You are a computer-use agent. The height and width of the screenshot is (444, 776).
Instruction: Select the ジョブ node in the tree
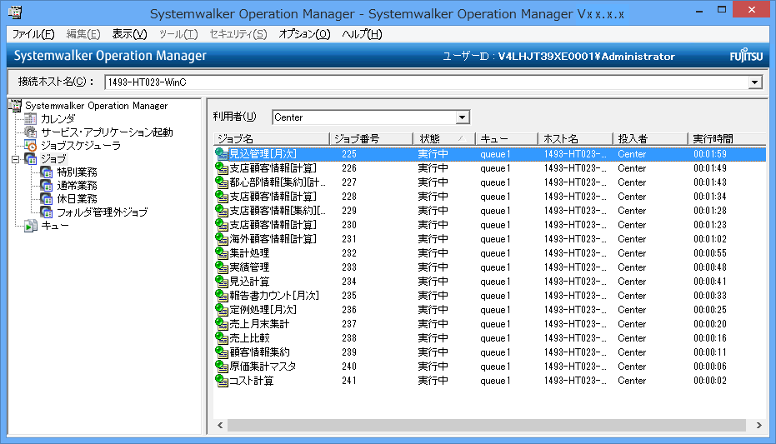click(53, 159)
